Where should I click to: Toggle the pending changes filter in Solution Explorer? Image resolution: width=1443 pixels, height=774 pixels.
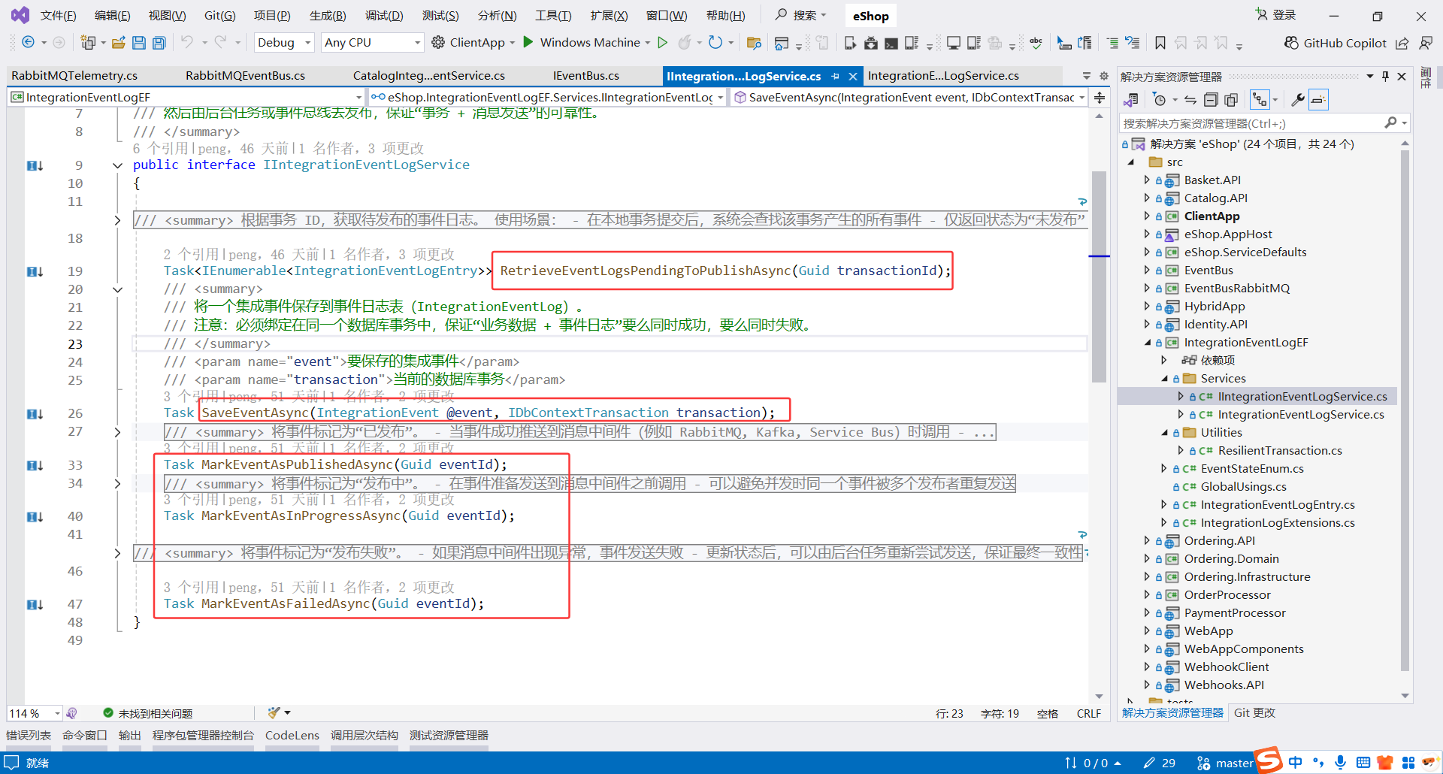(1160, 100)
